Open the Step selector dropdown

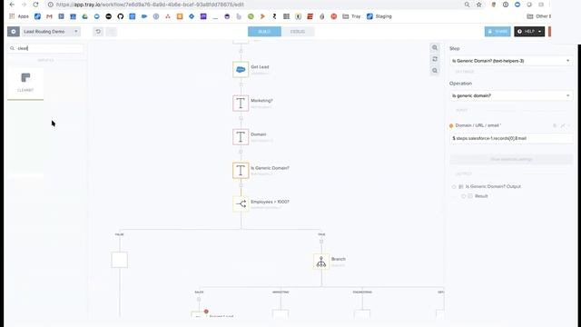pos(511,61)
